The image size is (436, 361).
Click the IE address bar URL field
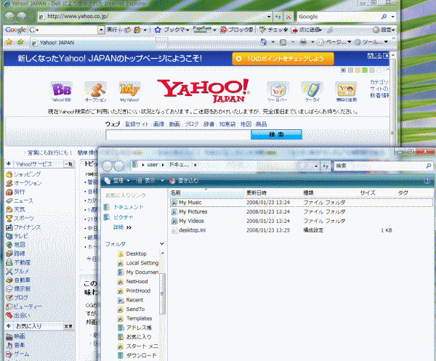(153, 17)
